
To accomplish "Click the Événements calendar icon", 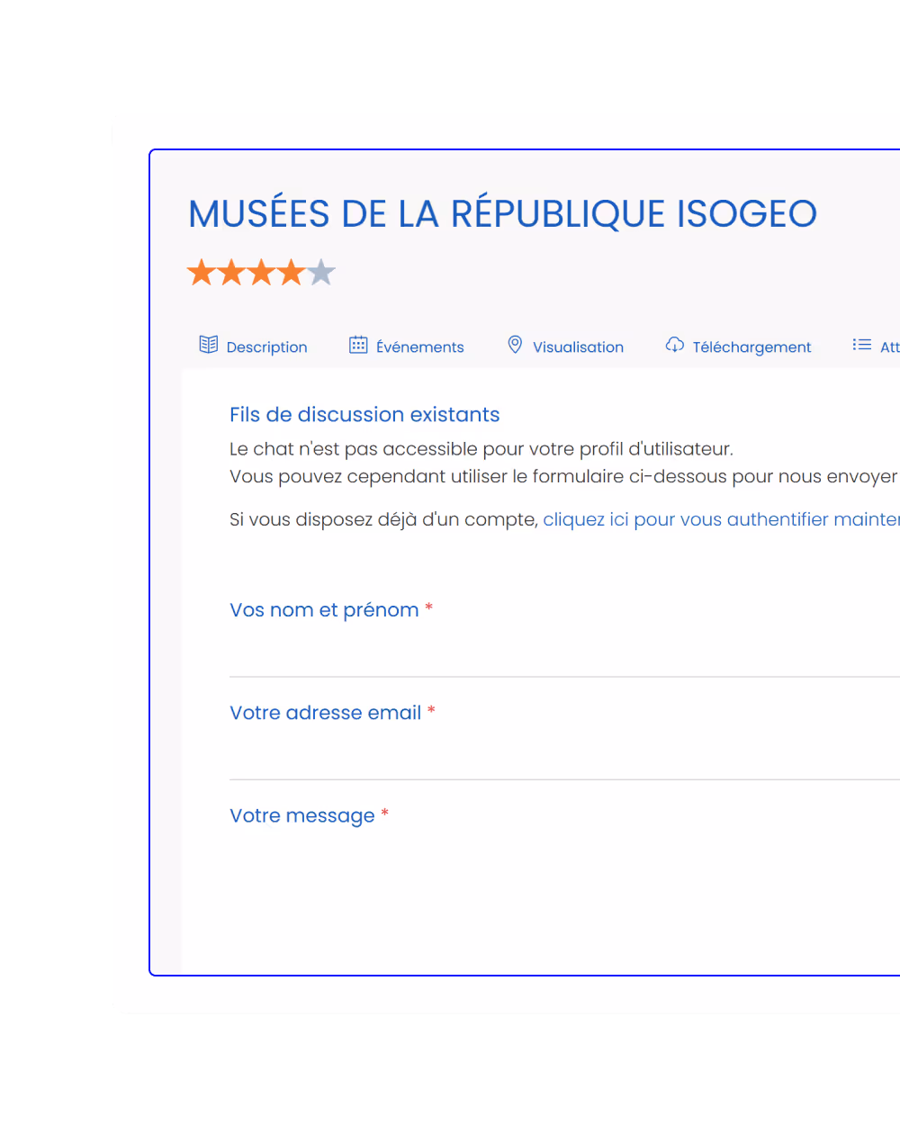I will pyautogui.click(x=358, y=344).
